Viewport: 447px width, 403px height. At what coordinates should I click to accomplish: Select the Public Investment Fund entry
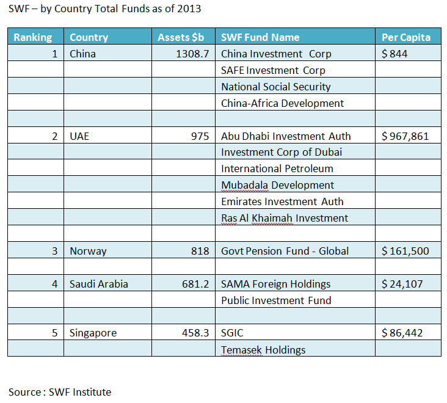click(x=276, y=300)
